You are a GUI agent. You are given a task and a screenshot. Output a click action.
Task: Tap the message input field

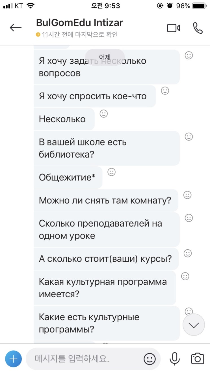click(85, 359)
